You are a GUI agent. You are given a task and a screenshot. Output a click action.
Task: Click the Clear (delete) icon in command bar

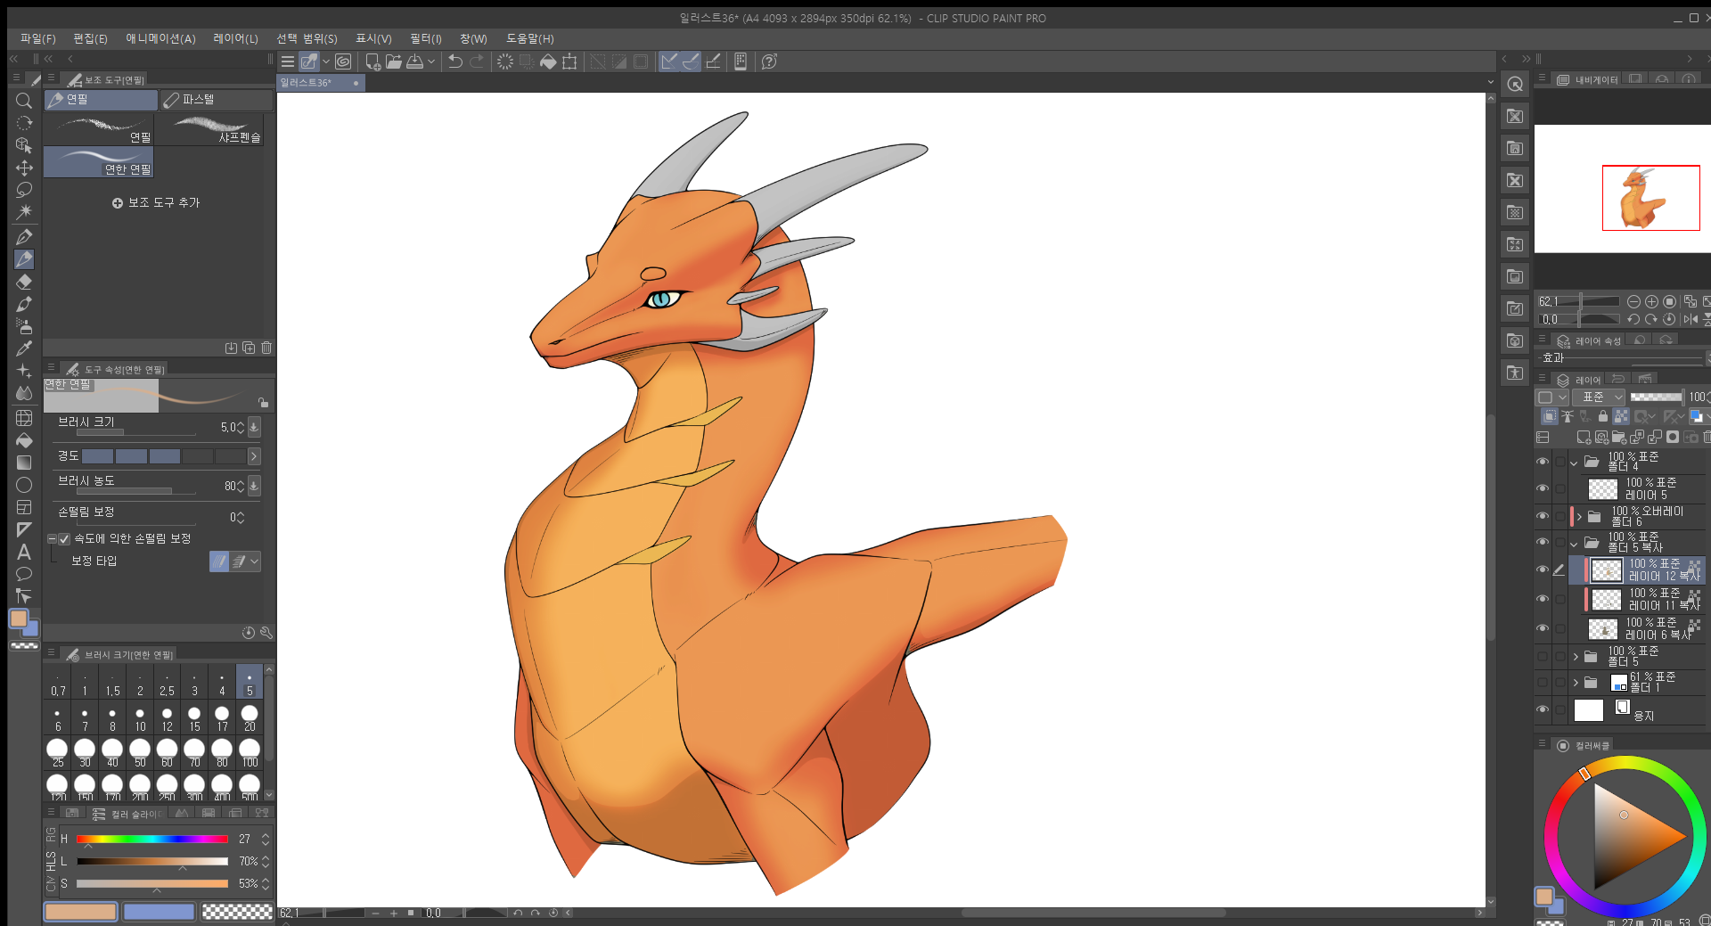click(505, 61)
